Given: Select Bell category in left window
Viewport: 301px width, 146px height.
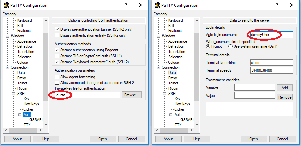Looking at the screenshot, I should point(20,26).
